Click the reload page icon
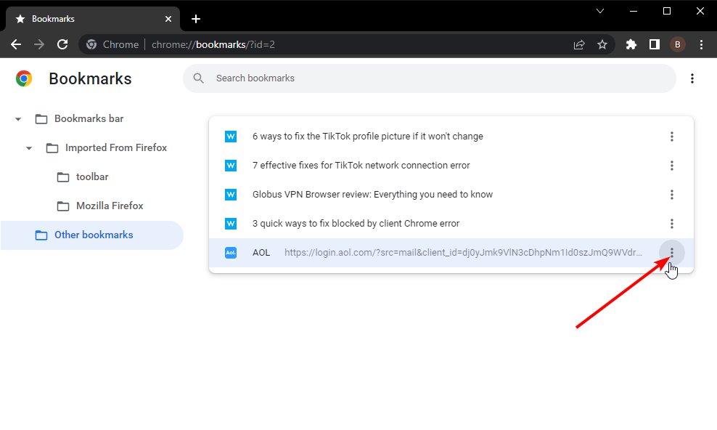717x430 pixels. (x=62, y=44)
